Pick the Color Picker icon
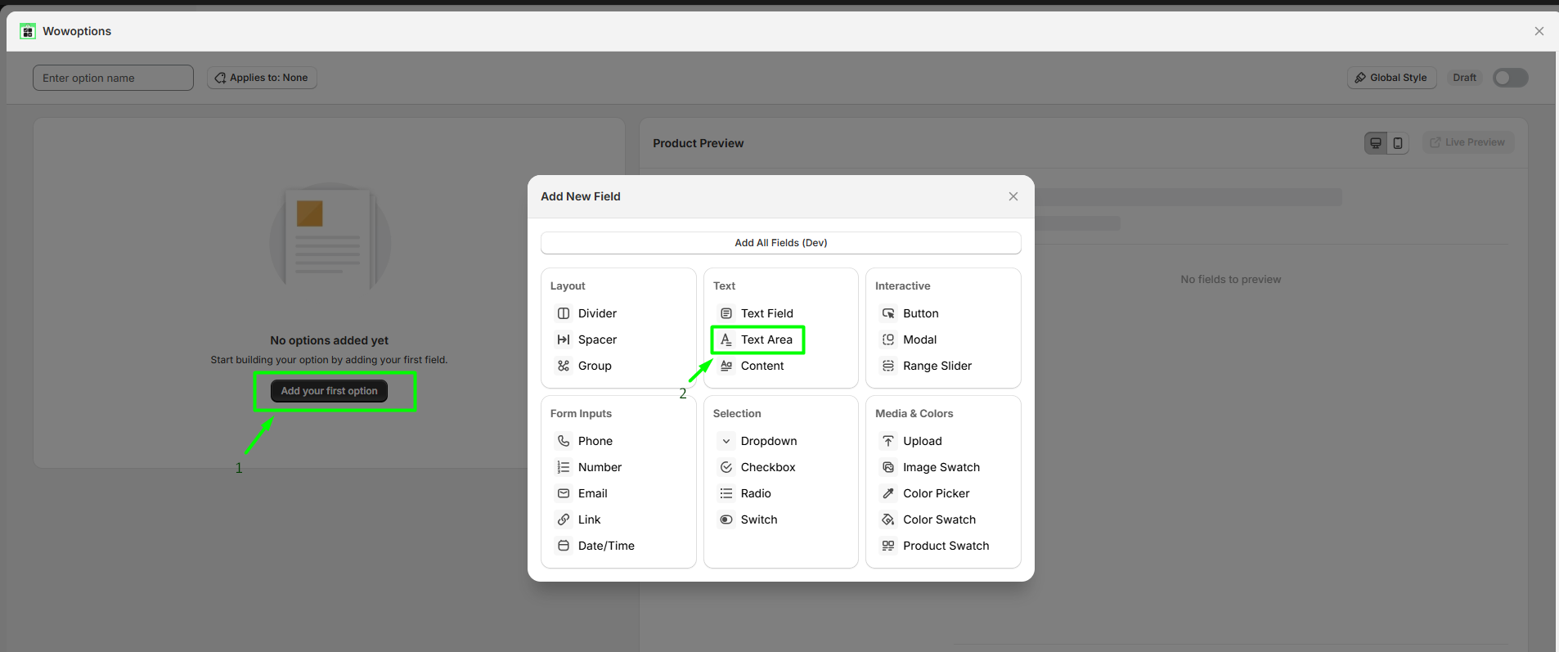Image resolution: width=1559 pixels, height=652 pixels. [888, 493]
